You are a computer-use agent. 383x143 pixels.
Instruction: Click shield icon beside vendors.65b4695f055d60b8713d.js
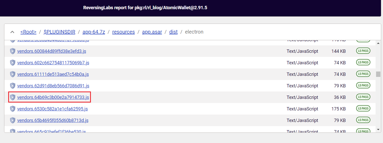(x=13, y=120)
